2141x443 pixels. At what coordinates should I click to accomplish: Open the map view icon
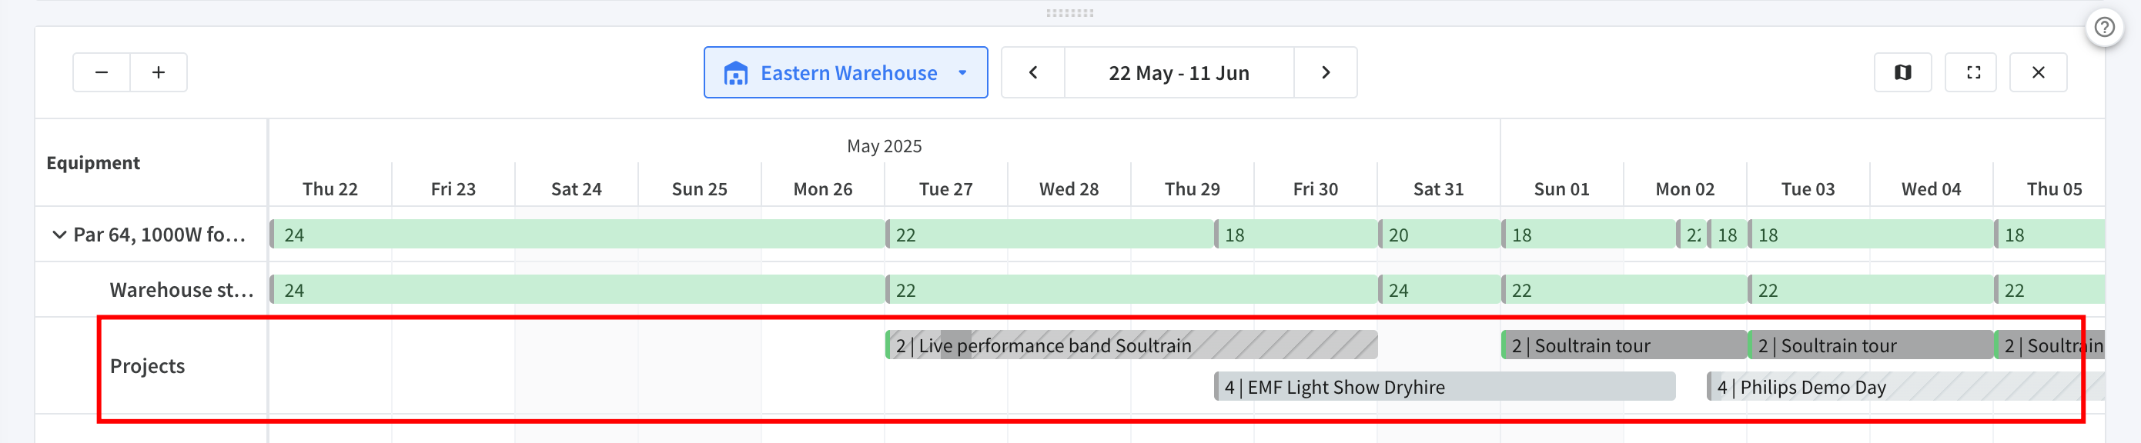coord(1902,73)
